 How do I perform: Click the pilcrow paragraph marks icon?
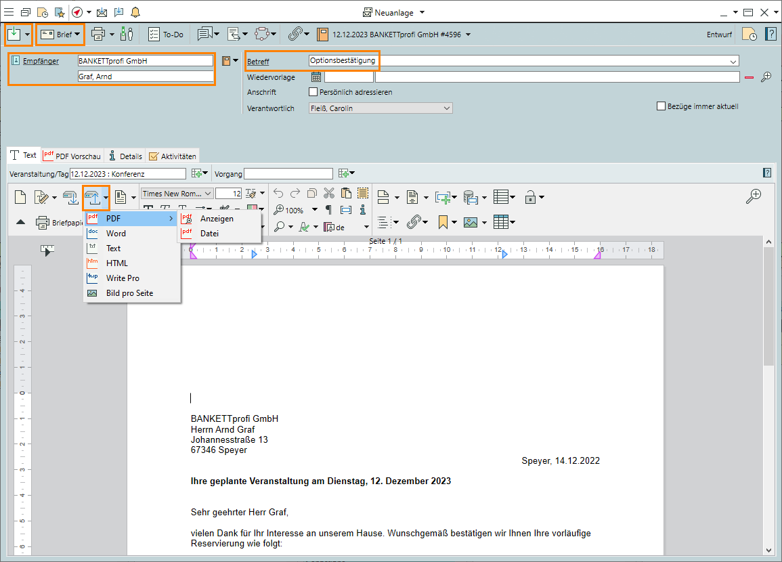pyautogui.click(x=329, y=210)
